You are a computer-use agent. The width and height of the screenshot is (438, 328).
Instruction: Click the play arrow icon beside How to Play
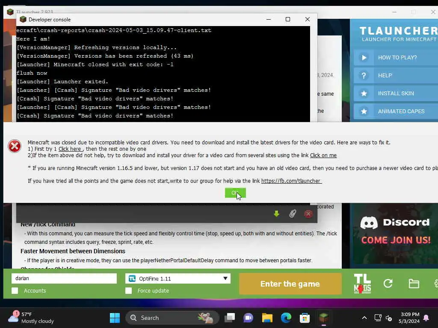coord(364,58)
